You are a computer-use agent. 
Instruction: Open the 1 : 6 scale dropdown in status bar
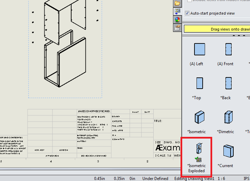pyautogui.click(x=221, y=179)
